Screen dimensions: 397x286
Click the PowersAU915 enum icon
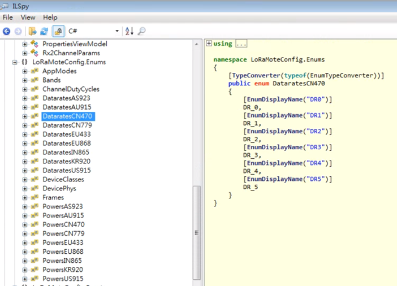tap(34, 216)
